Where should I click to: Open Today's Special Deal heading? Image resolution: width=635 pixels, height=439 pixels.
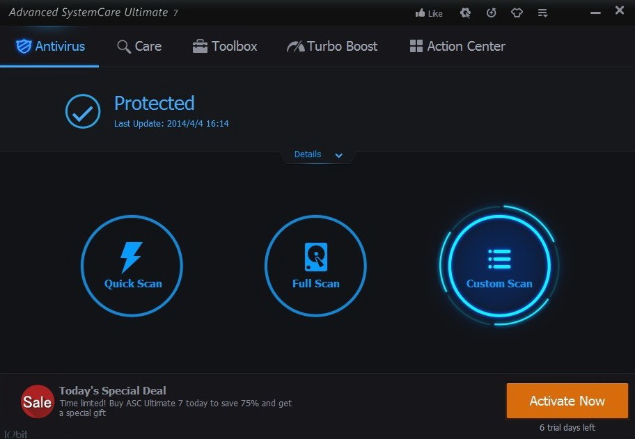click(113, 390)
